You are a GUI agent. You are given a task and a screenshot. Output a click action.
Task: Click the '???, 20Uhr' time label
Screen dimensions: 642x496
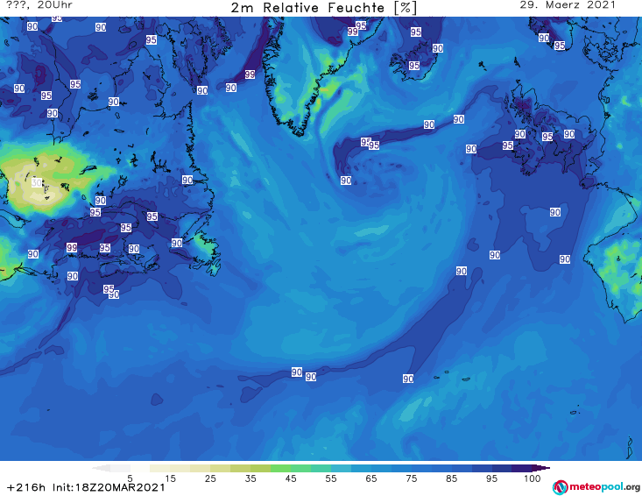point(40,5)
